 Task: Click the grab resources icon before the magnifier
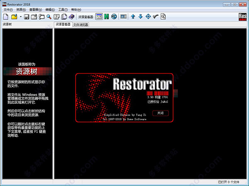pos(41,17)
